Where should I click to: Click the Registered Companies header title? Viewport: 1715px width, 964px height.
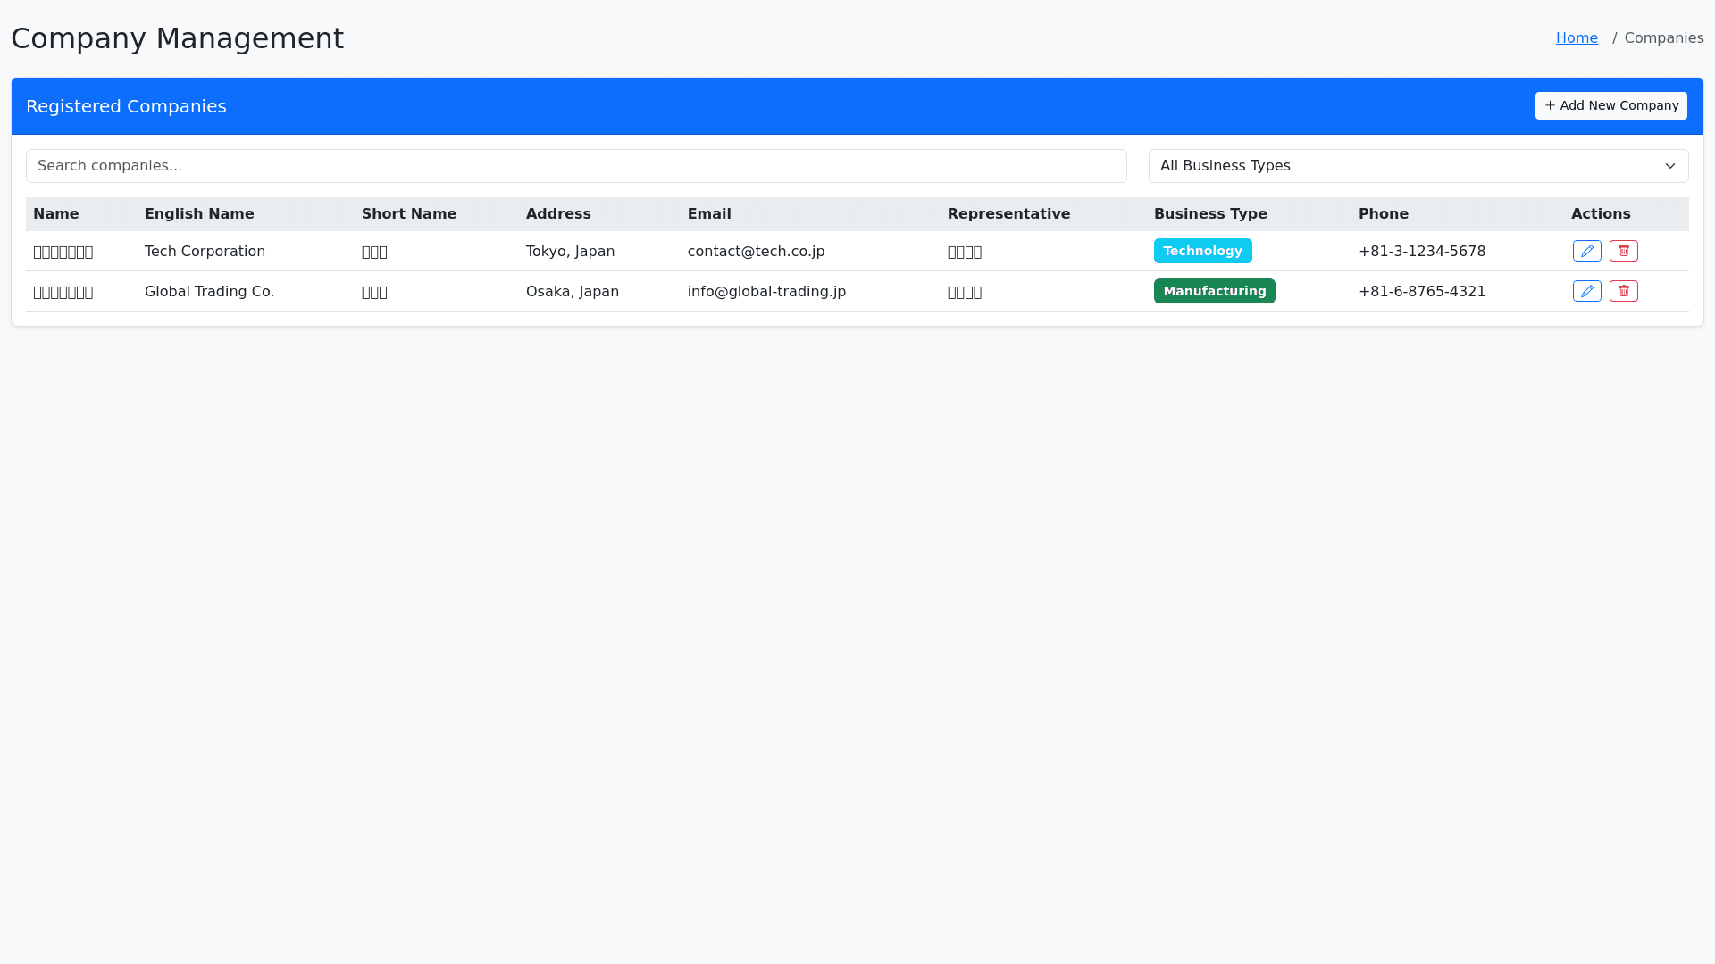126,106
